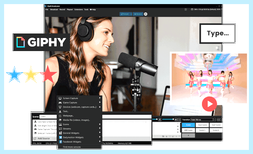Switch to BRB Scene
253x154 pixels.
(x=188, y=130)
